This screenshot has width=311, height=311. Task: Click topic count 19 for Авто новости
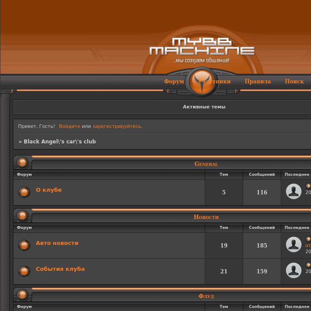(224, 245)
